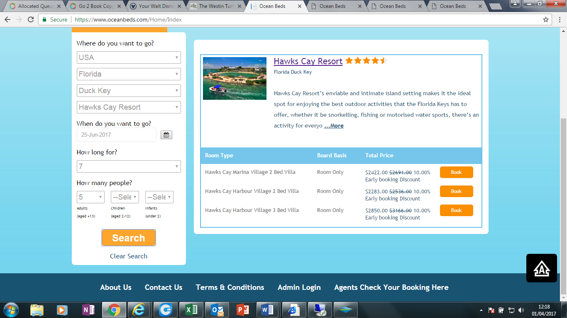The width and height of the screenshot is (567, 318).
Task: Open the Admin Login footer link
Action: pos(299,287)
